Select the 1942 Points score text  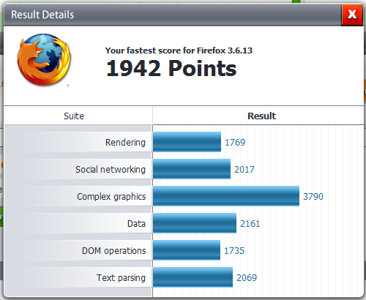point(171,69)
